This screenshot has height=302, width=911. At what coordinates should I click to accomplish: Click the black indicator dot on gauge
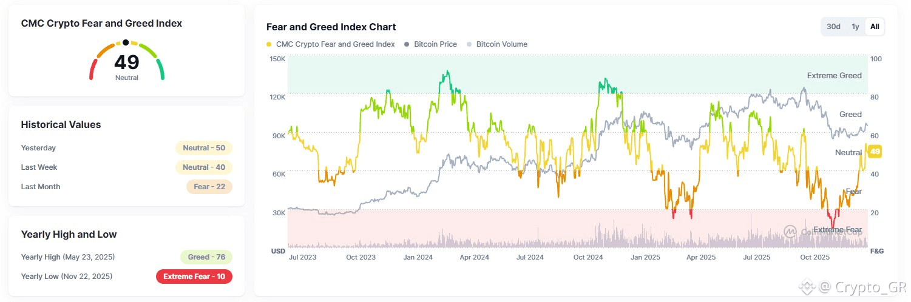126,42
